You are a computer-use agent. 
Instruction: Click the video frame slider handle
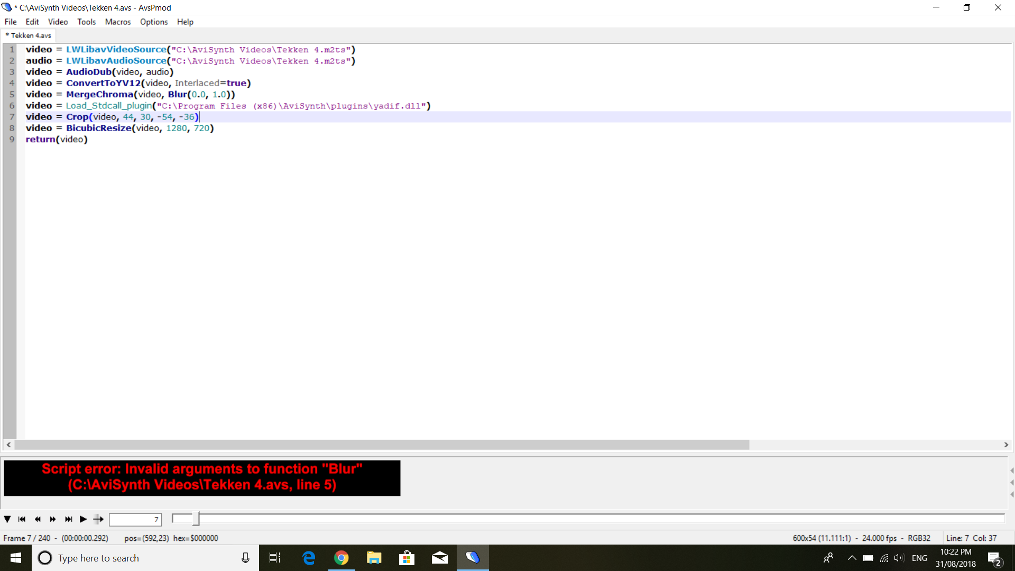click(196, 519)
